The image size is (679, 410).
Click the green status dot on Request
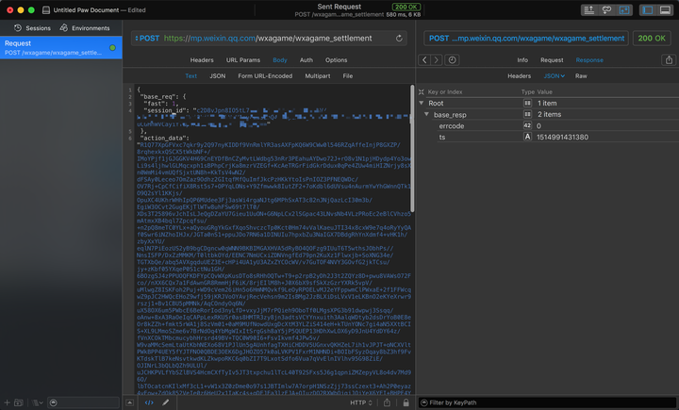pos(112,48)
